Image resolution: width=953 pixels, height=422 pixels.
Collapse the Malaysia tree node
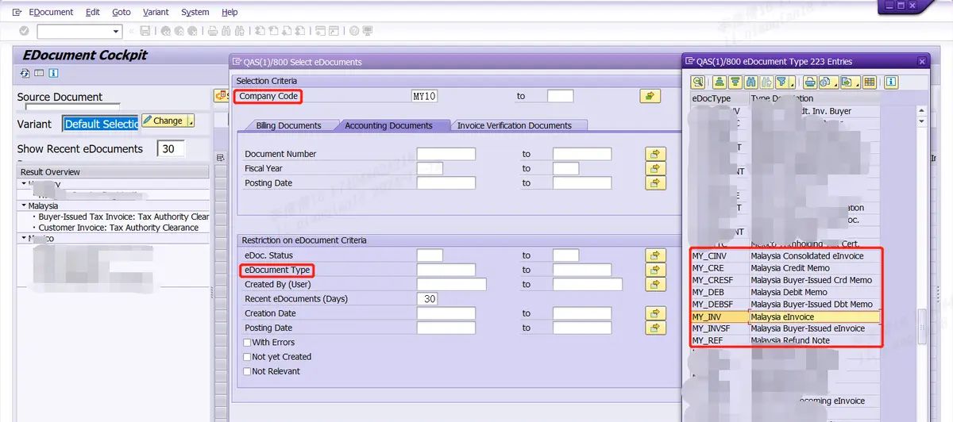tap(24, 205)
